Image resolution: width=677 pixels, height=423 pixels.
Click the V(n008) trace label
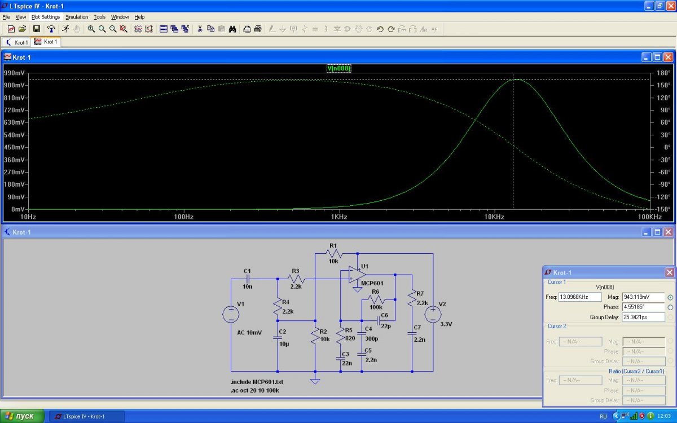(338, 69)
